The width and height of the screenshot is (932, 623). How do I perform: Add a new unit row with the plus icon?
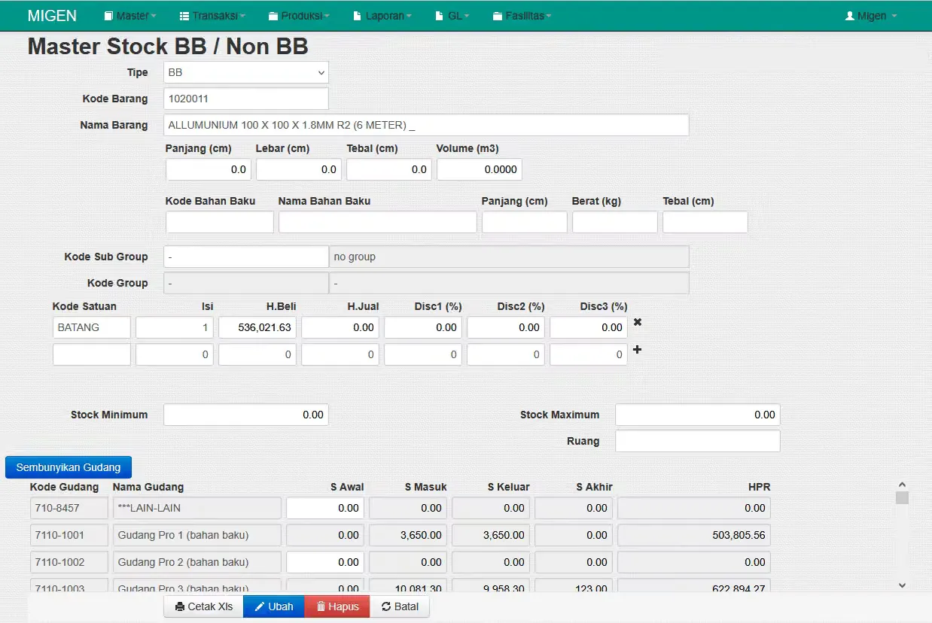637,350
